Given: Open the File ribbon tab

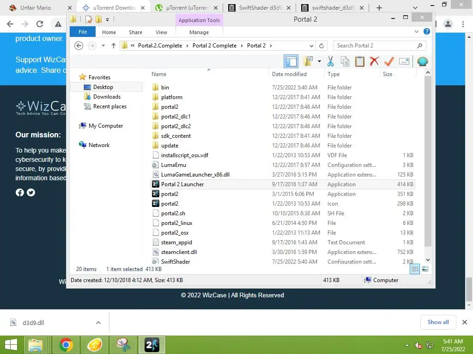Looking at the screenshot, I should (x=83, y=32).
